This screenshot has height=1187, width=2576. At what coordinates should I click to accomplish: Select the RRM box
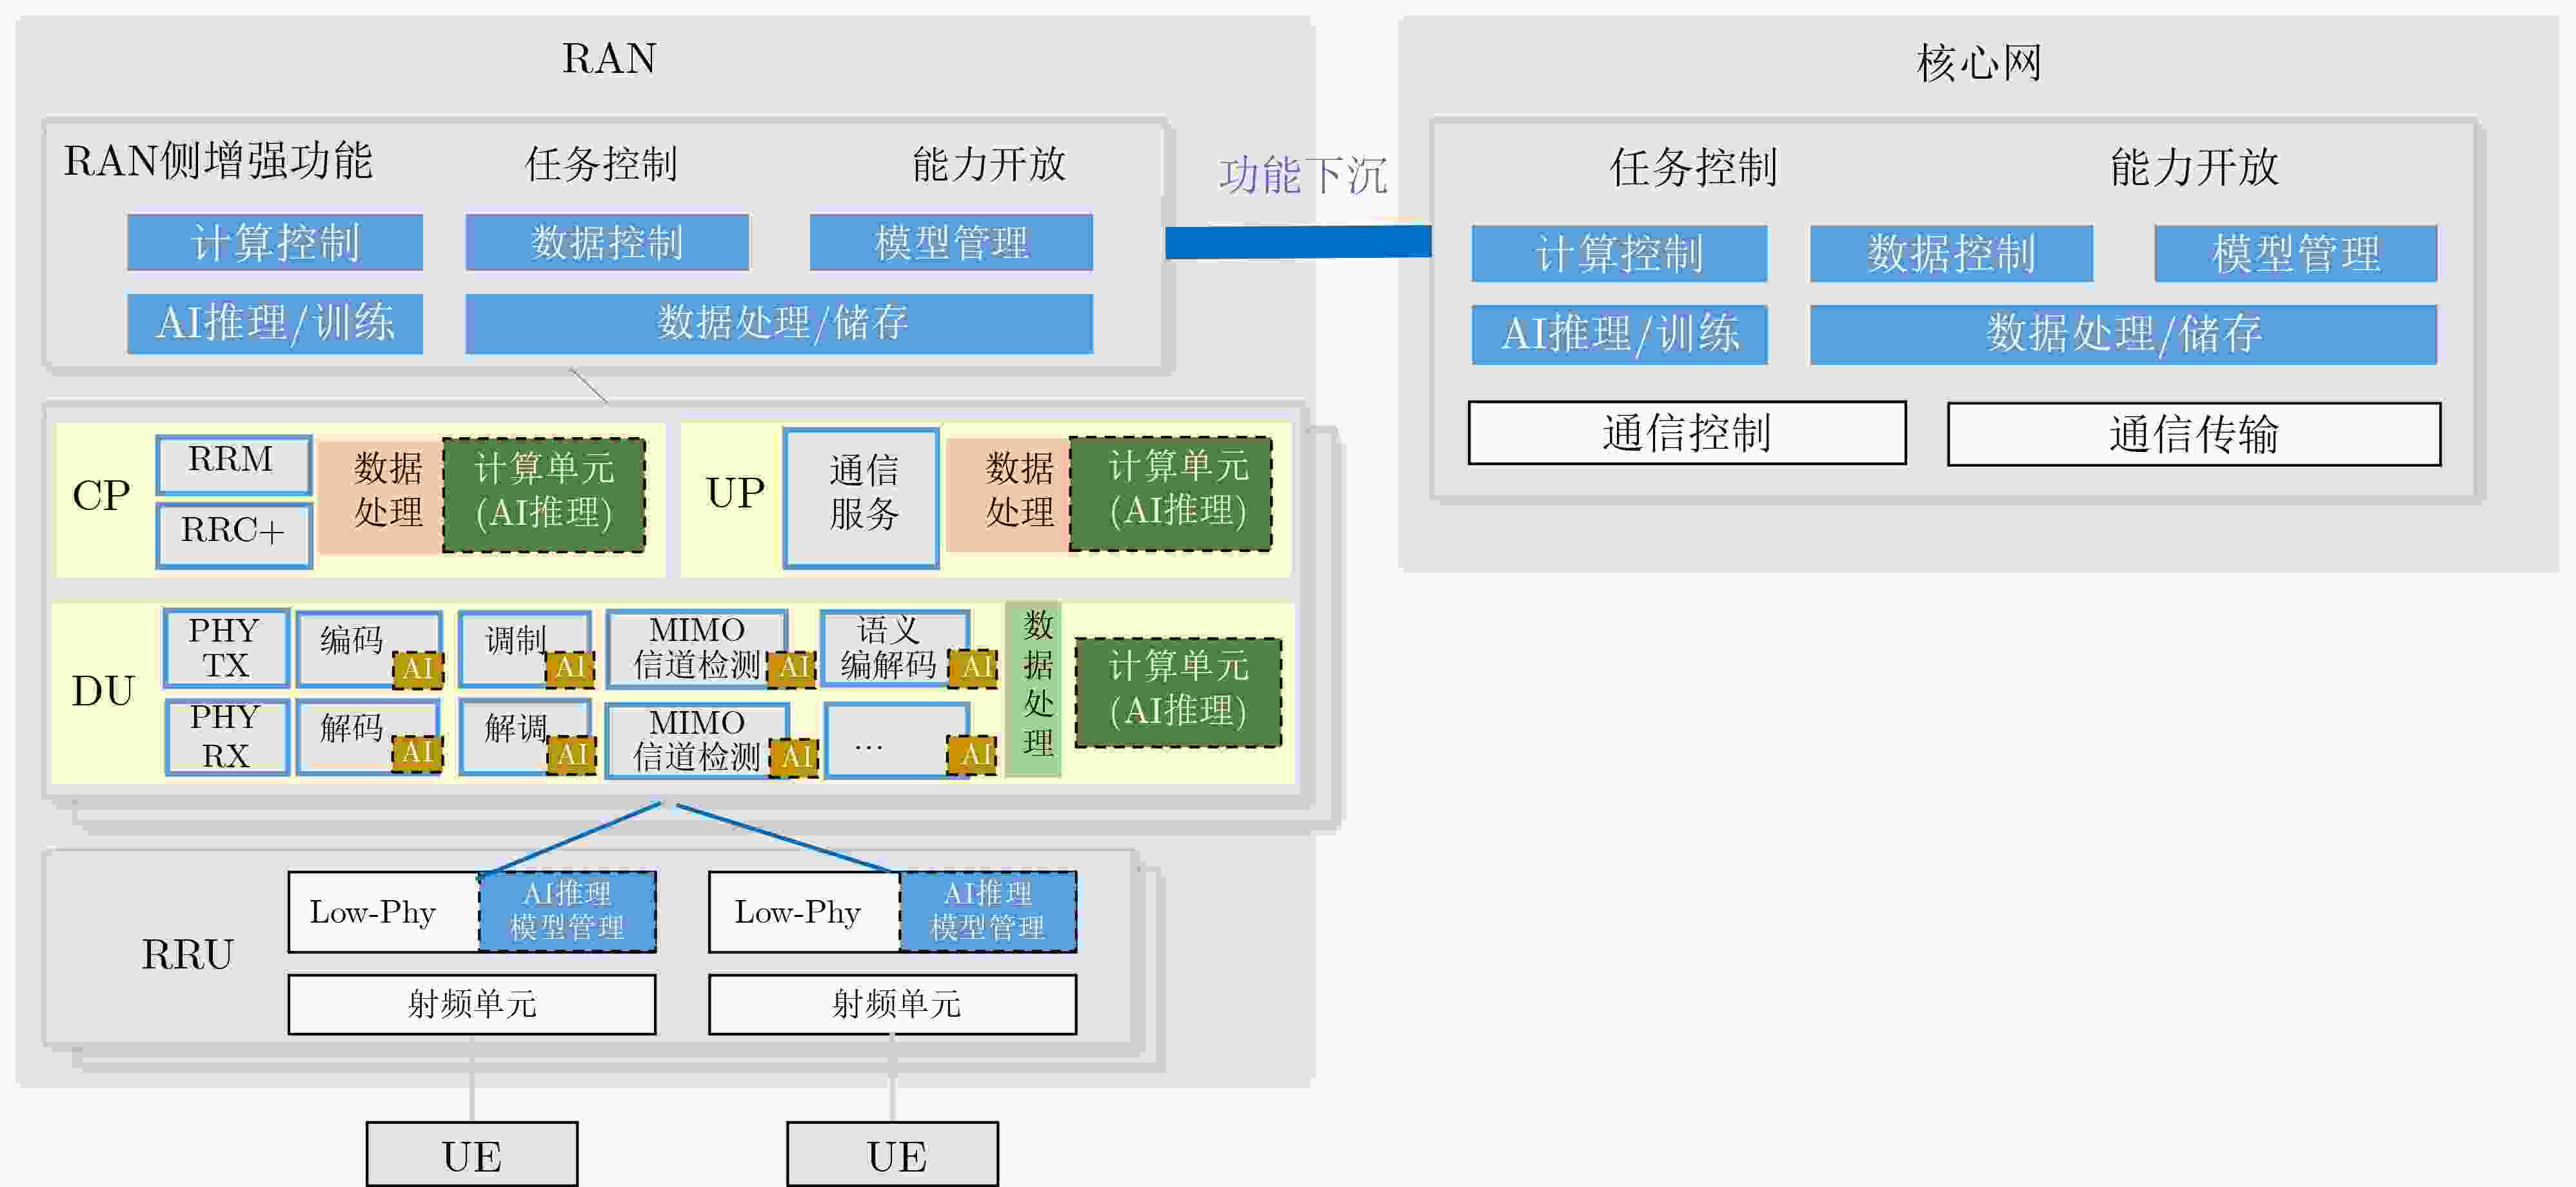point(234,464)
